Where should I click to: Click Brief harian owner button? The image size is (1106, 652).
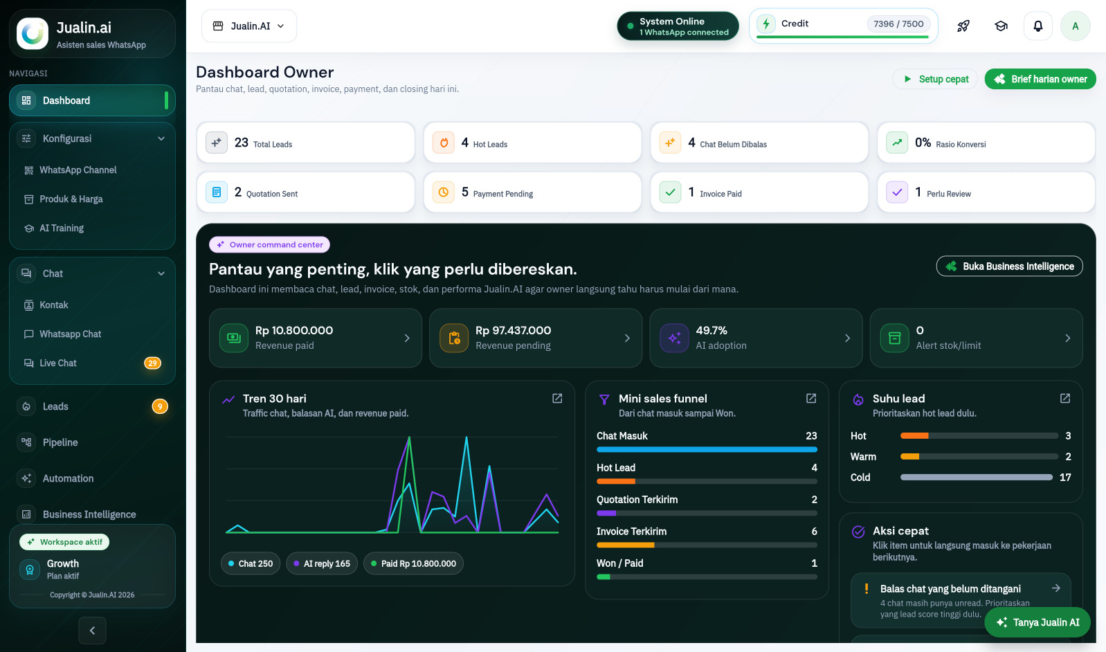click(x=1040, y=79)
